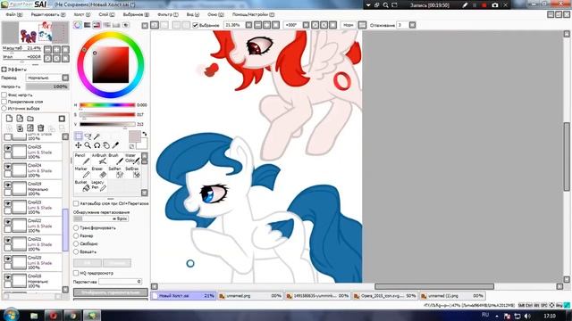Swap foreground and background colors arrow

(145, 134)
